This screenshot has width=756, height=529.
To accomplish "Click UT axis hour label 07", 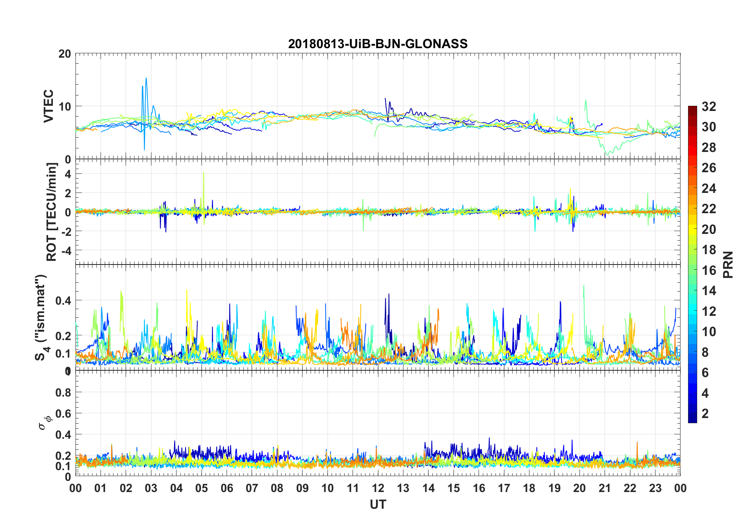I will point(252,488).
